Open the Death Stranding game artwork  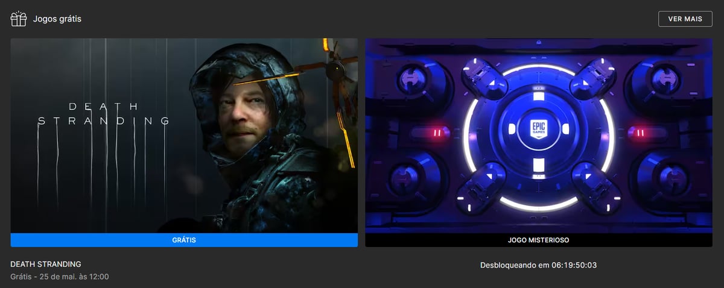184,136
